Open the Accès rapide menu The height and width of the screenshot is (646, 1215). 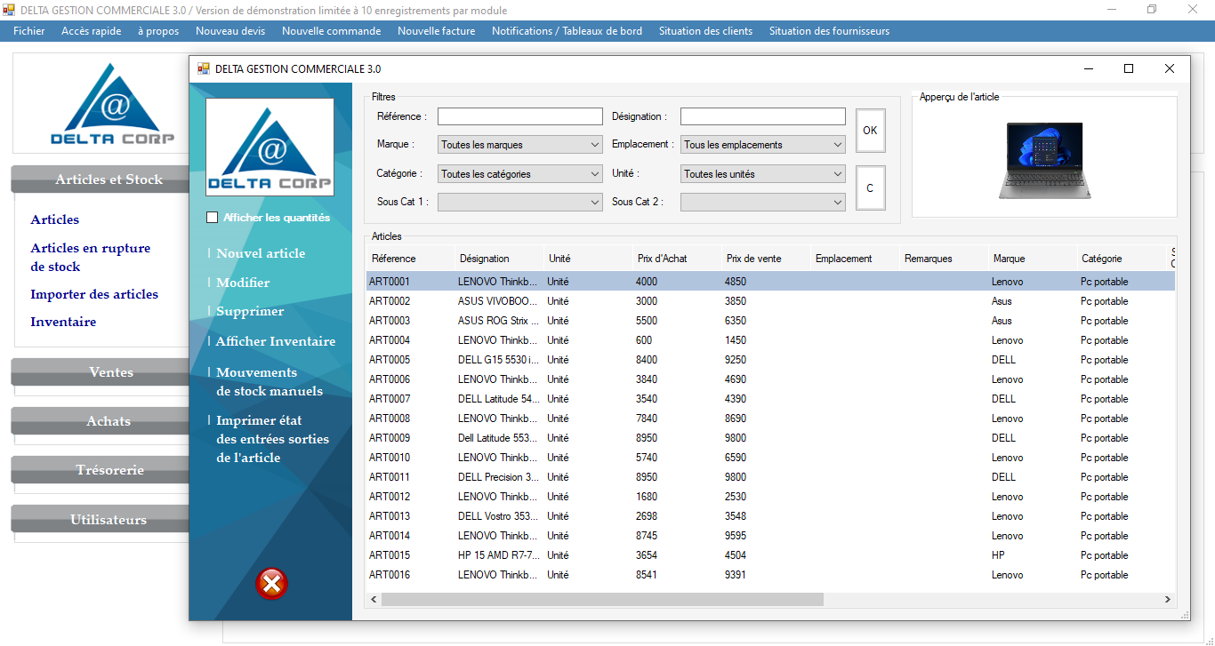coord(92,31)
